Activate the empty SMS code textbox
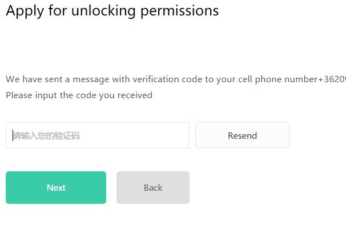 (97, 135)
